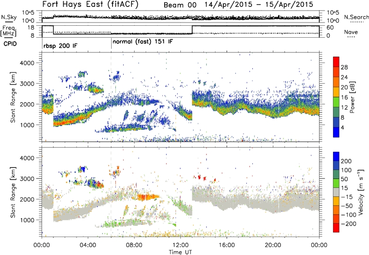Viewport: 369px width, 255px height.
Task: Click the dotted line sample under N.Search label
Action: [x=357, y=22]
